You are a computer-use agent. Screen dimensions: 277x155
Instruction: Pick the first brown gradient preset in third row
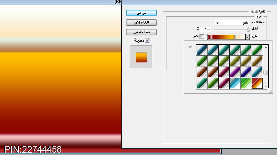coord(202,72)
